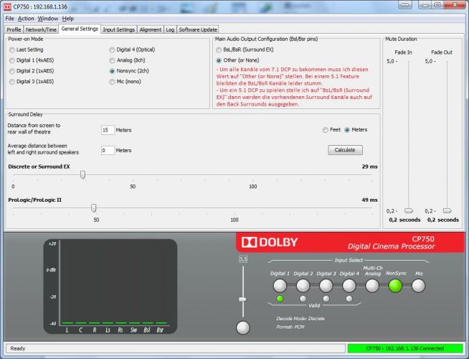Click the round mute button below fader
Screen dimensions: 469x359
pos(243,327)
